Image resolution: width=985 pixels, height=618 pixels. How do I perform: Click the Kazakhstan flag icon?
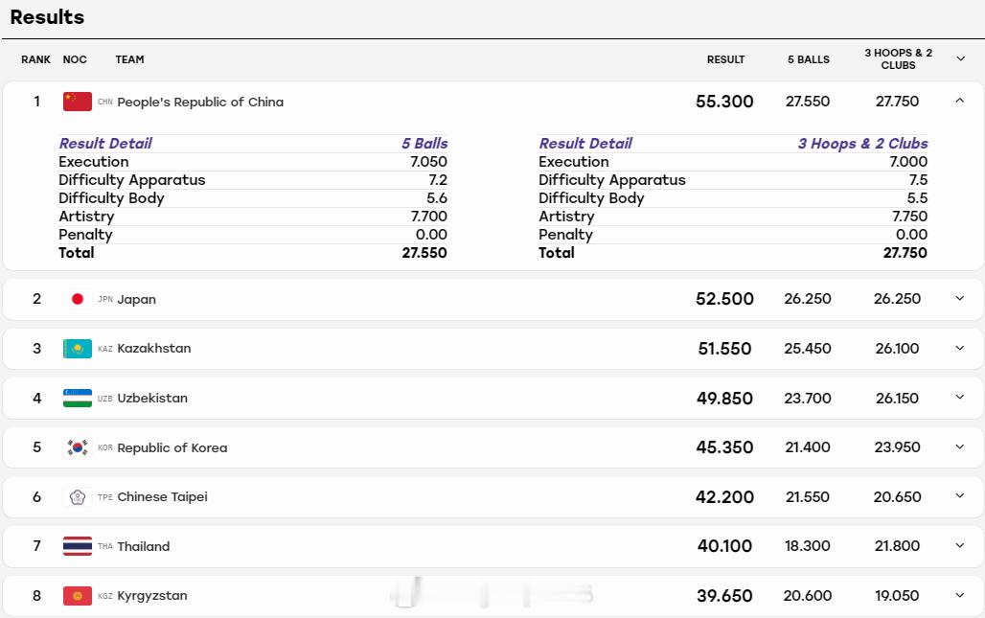coord(78,349)
